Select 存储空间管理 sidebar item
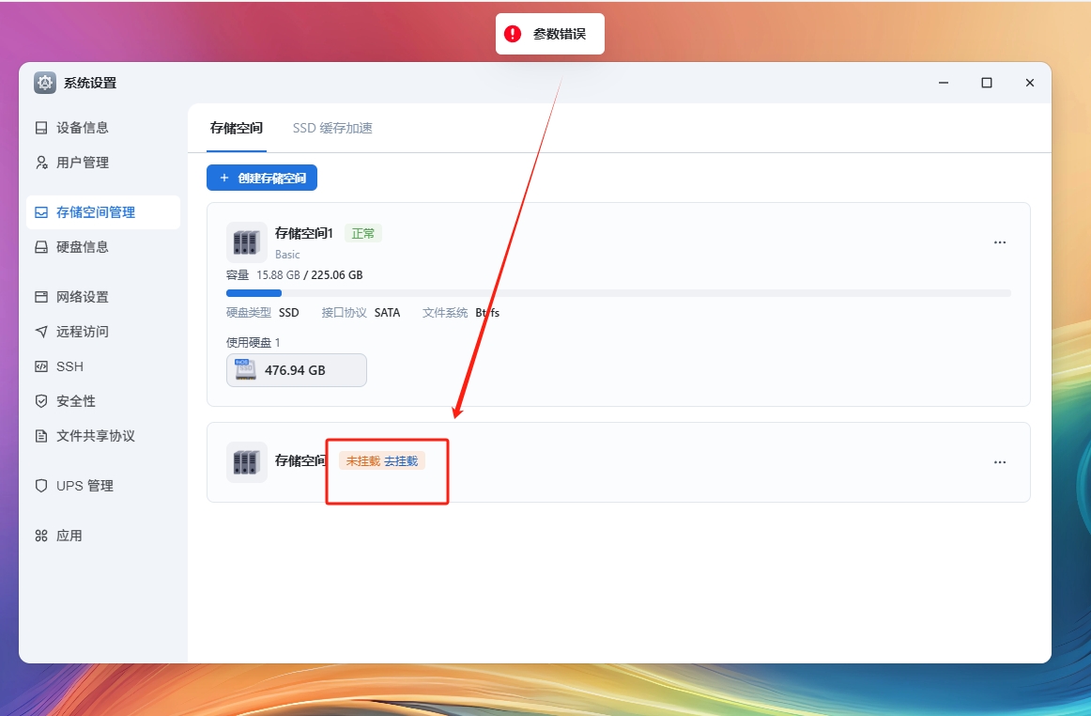The image size is (1091, 716). tap(103, 212)
